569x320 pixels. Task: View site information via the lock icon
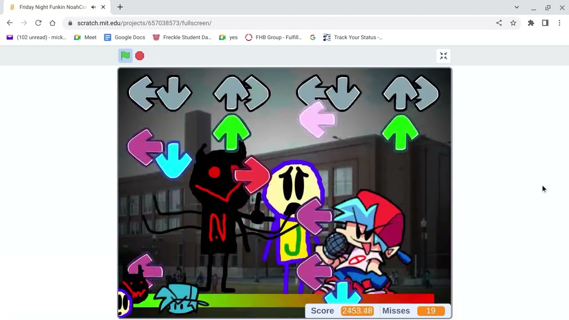[x=70, y=23]
